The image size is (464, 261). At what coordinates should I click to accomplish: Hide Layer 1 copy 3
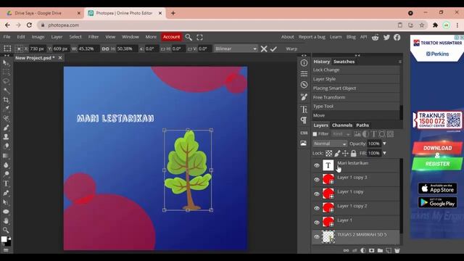[x=317, y=180]
